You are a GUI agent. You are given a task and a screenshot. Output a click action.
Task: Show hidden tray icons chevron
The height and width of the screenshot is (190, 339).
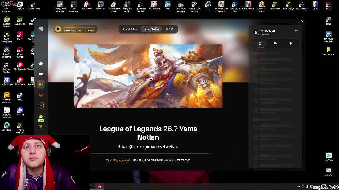coord(299,187)
